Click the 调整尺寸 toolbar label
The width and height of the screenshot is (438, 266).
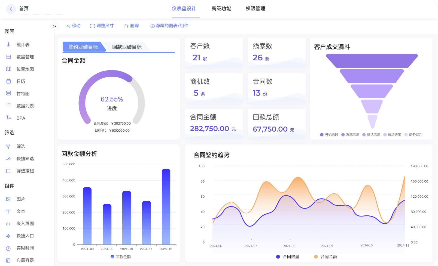[x=105, y=26]
